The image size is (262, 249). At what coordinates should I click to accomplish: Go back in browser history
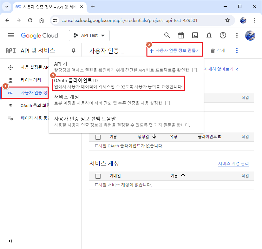coord(7,20)
